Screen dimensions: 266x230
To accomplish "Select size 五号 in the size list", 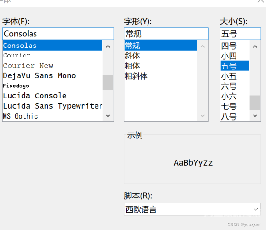I will pos(235,66).
